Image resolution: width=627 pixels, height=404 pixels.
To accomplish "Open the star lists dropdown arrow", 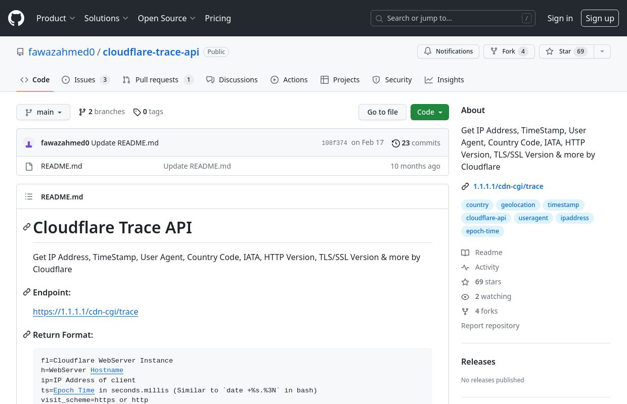I will 602,52.
